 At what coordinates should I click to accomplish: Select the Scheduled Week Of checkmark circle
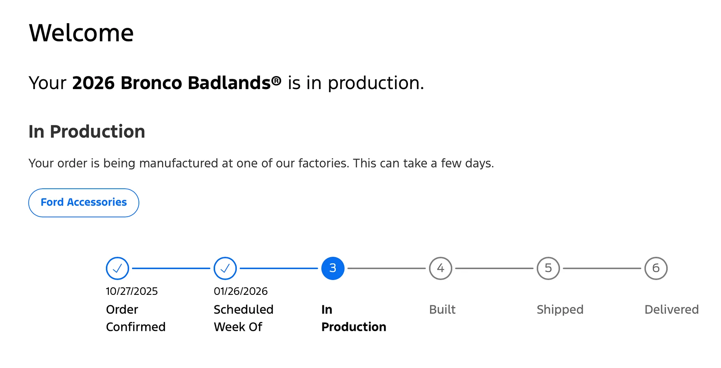(x=225, y=268)
